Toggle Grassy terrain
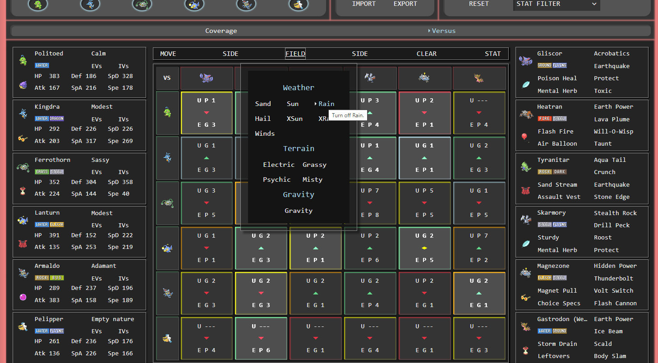The image size is (658, 363). pos(314,165)
